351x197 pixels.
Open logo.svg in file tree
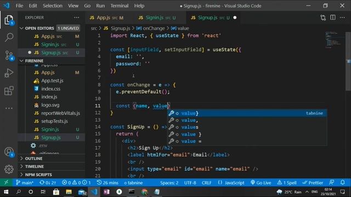click(51, 105)
